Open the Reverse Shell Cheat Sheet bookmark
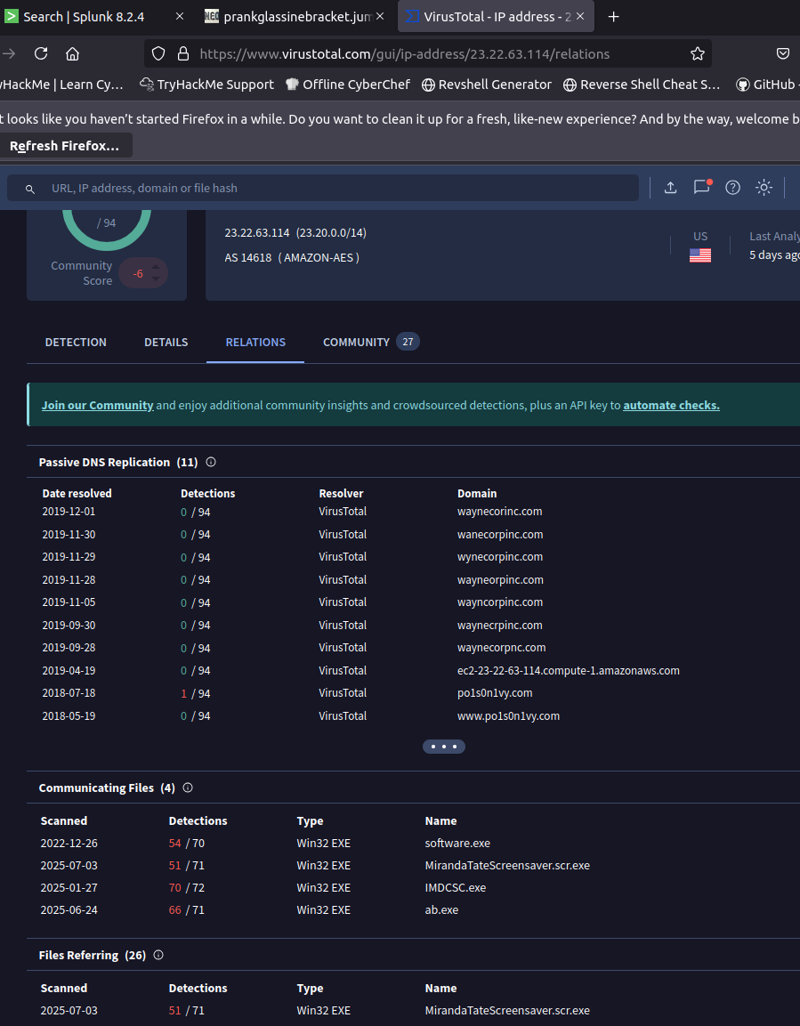Screen dimensions: 800x1026 642,85
